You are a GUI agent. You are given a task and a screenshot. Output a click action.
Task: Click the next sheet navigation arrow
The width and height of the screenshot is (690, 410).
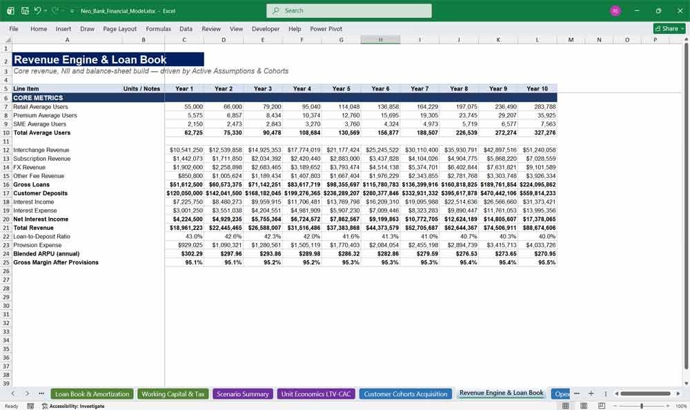27,393
